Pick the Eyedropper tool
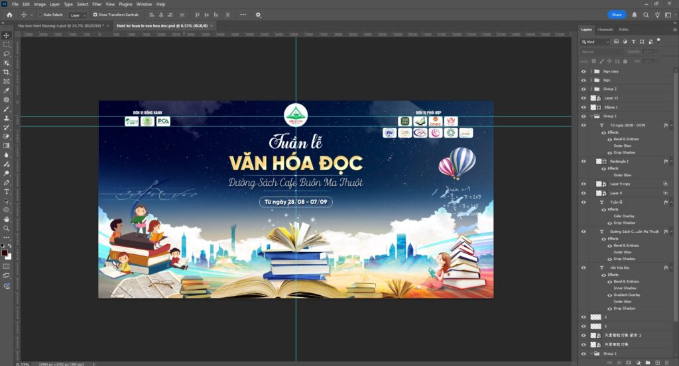This screenshot has height=366, width=679. click(7, 91)
